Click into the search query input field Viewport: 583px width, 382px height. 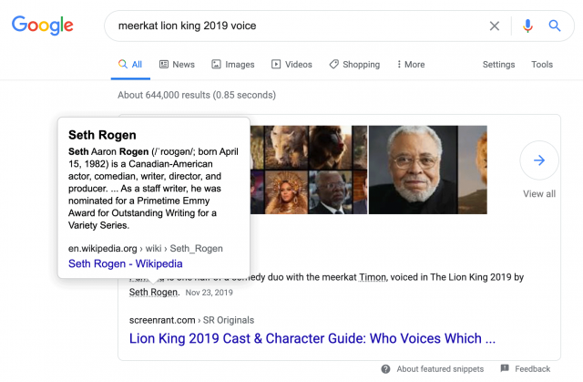291,26
